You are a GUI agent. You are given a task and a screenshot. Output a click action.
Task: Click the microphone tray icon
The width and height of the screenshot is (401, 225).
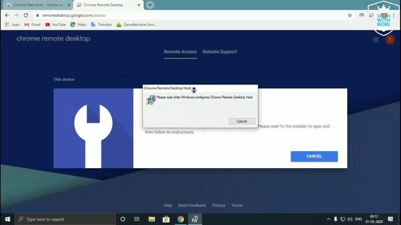click(x=336, y=219)
